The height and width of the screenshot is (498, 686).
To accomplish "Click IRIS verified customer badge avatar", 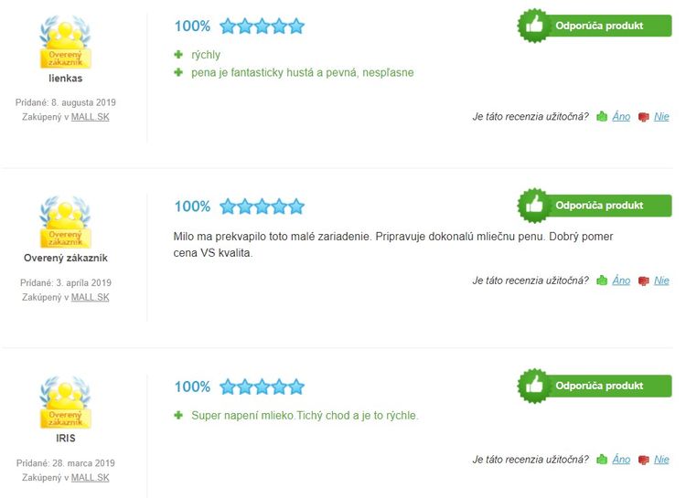I will tap(65, 402).
